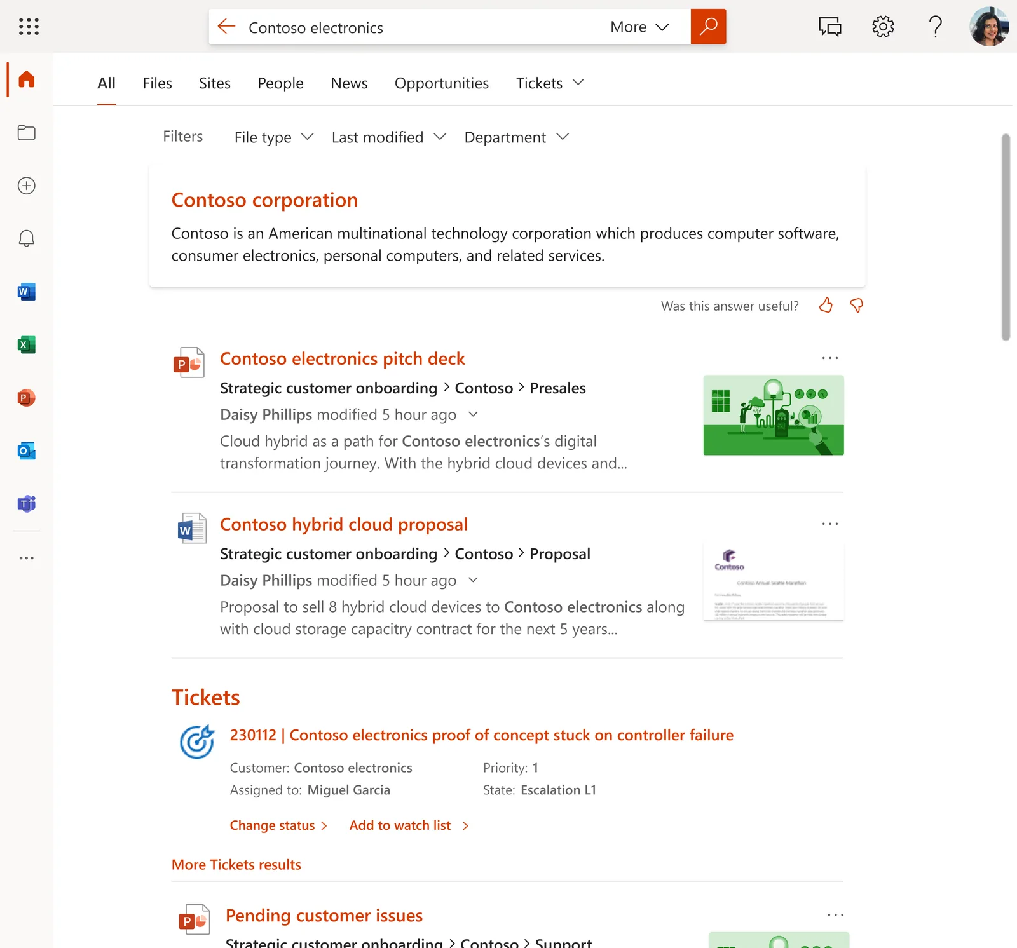
Task: Open more options for pitch deck result
Action: pyautogui.click(x=830, y=358)
